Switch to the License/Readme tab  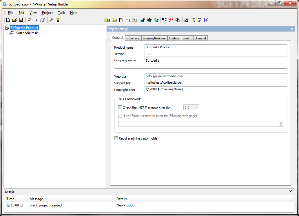[154, 38]
